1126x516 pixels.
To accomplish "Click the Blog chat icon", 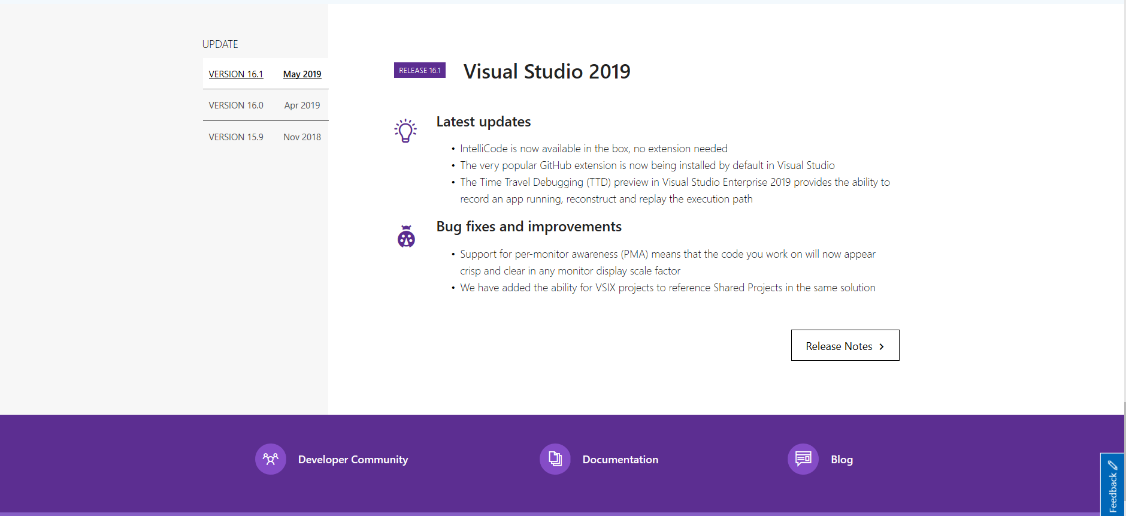I will pyautogui.click(x=803, y=459).
